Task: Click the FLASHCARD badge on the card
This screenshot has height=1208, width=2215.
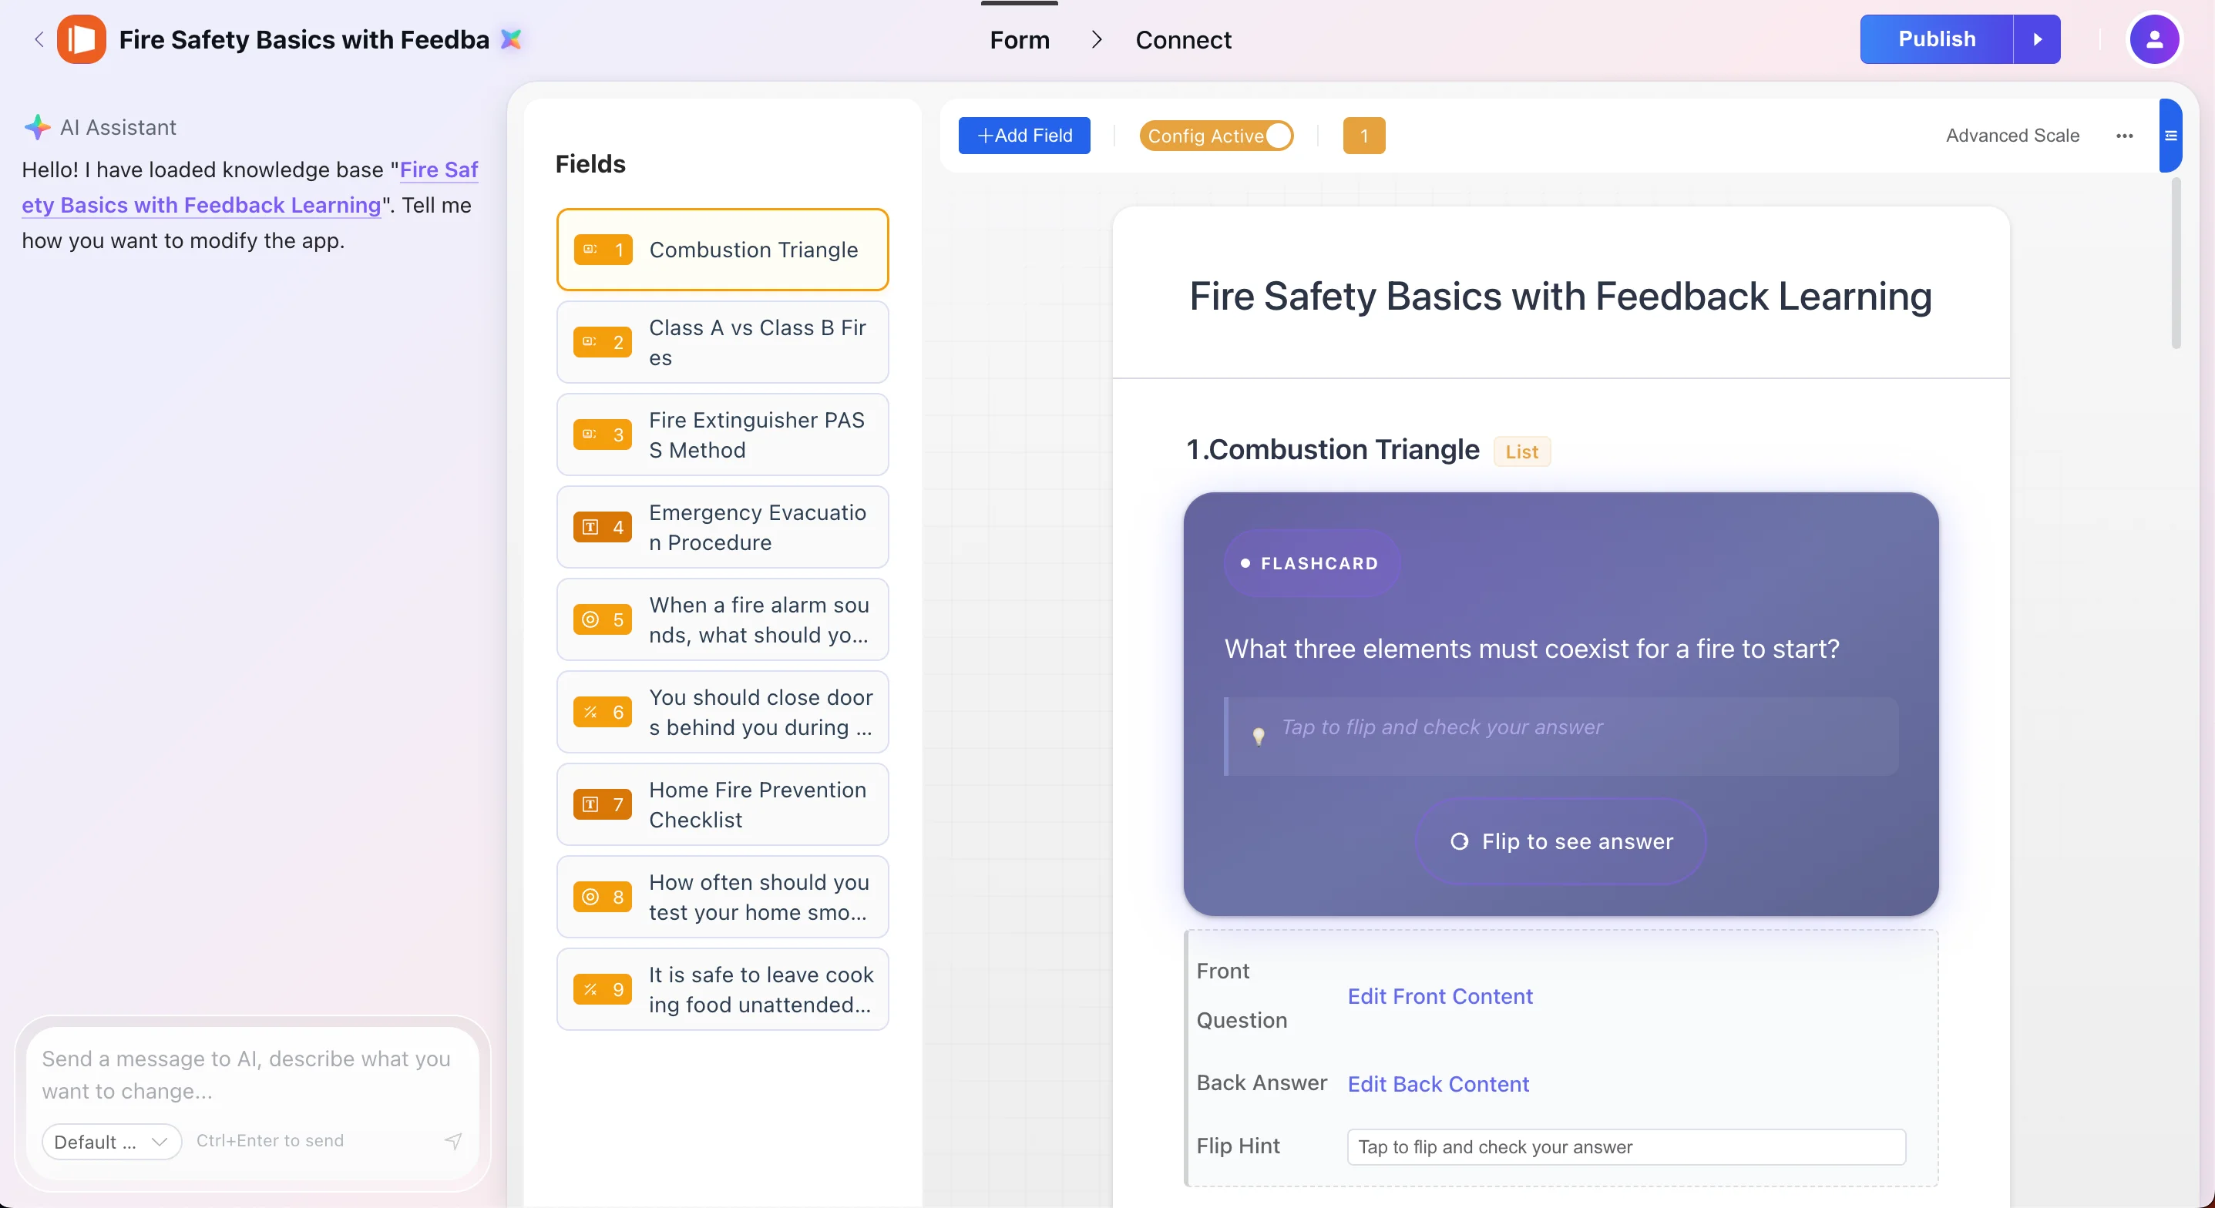Action: click(x=1311, y=563)
